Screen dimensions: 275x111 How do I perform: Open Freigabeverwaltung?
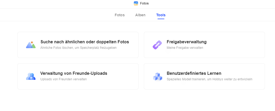pos(186,42)
